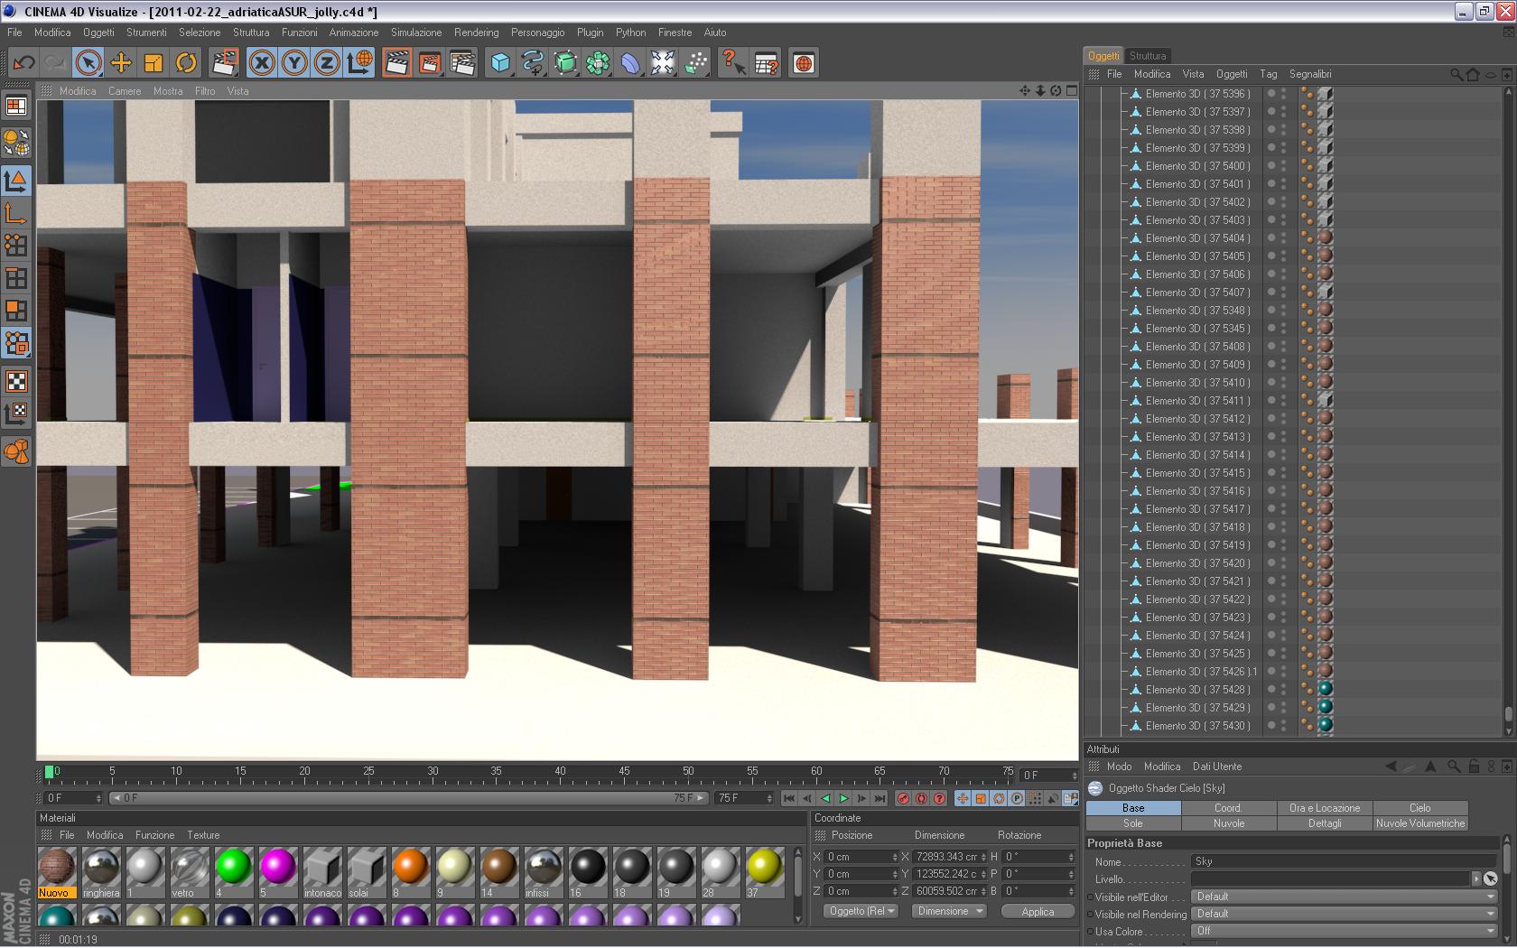
Task: Toggle X axis lock
Action: (262, 63)
